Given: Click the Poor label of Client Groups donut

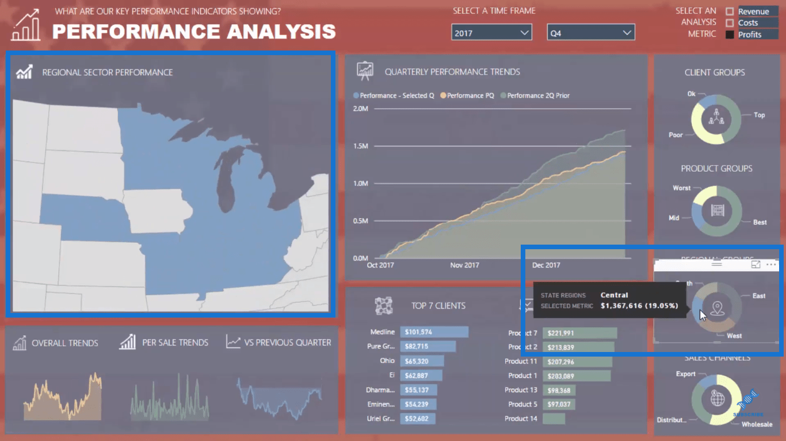Looking at the screenshot, I should coord(676,135).
